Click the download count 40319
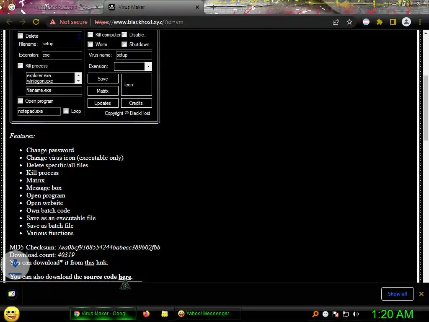The width and height of the screenshot is (429, 322). 66,255
